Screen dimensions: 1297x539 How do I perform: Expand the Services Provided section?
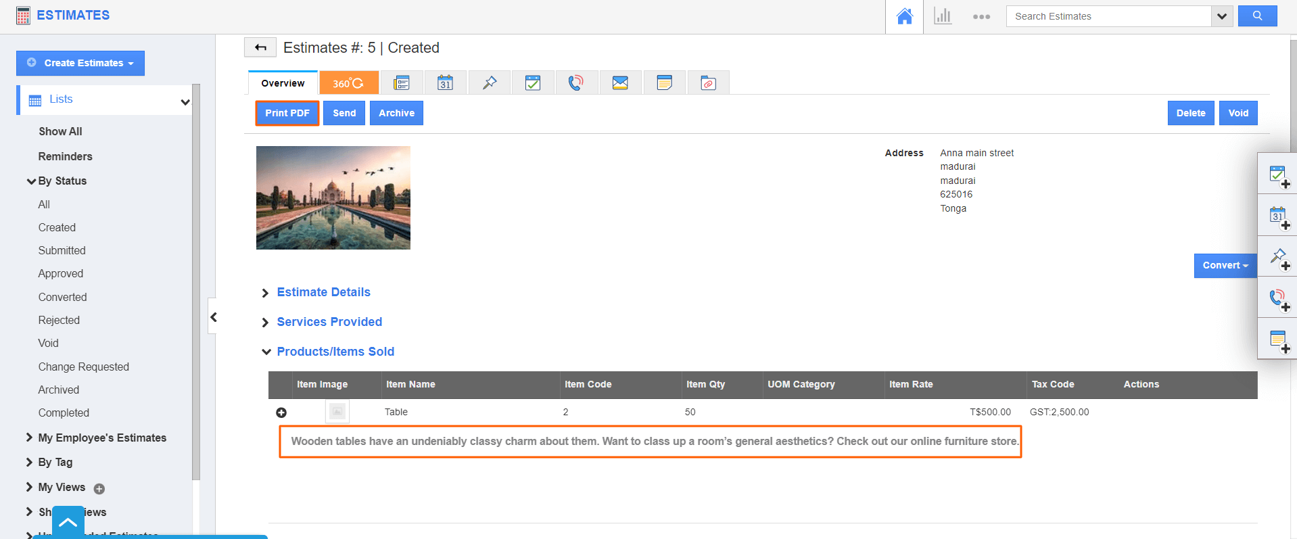329,322
